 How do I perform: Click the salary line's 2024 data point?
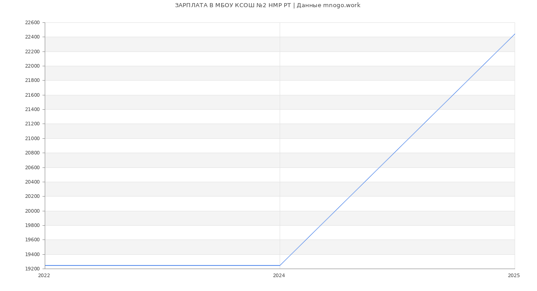click(x=280, y=265)
